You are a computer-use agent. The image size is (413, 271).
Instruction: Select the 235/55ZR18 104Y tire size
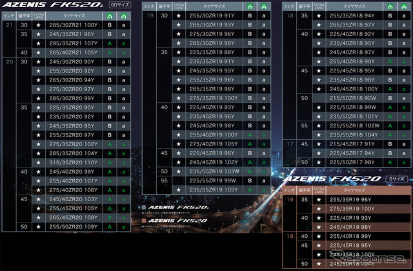tap(354, 135)
